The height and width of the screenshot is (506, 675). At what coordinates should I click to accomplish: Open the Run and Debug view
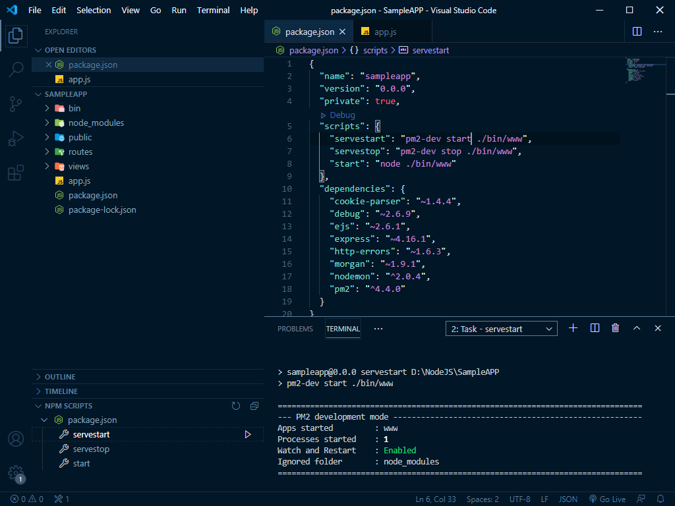point(16,138)
